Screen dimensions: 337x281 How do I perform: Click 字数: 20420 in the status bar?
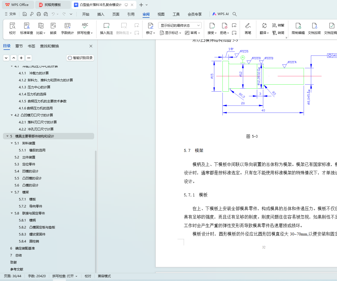point(37,276)
